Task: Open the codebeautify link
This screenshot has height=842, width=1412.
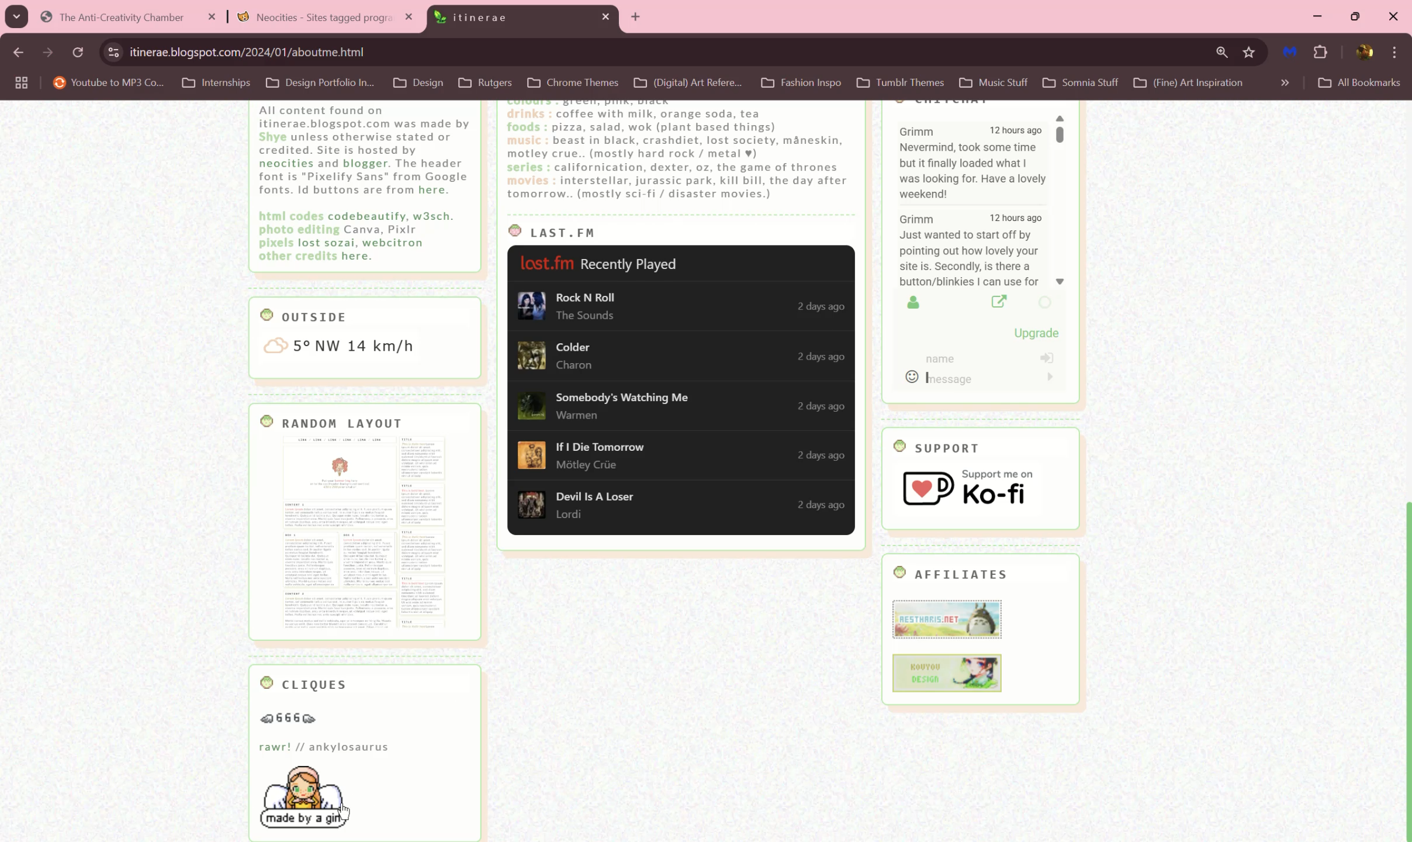Action: tap(366, 216)
